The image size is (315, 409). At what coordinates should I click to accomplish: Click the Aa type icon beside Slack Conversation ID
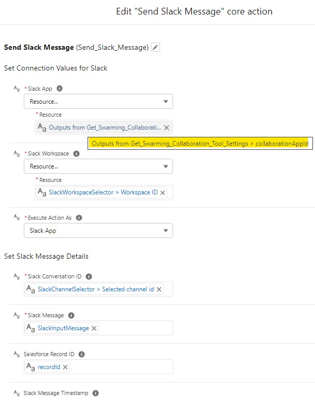click(17, 276)
